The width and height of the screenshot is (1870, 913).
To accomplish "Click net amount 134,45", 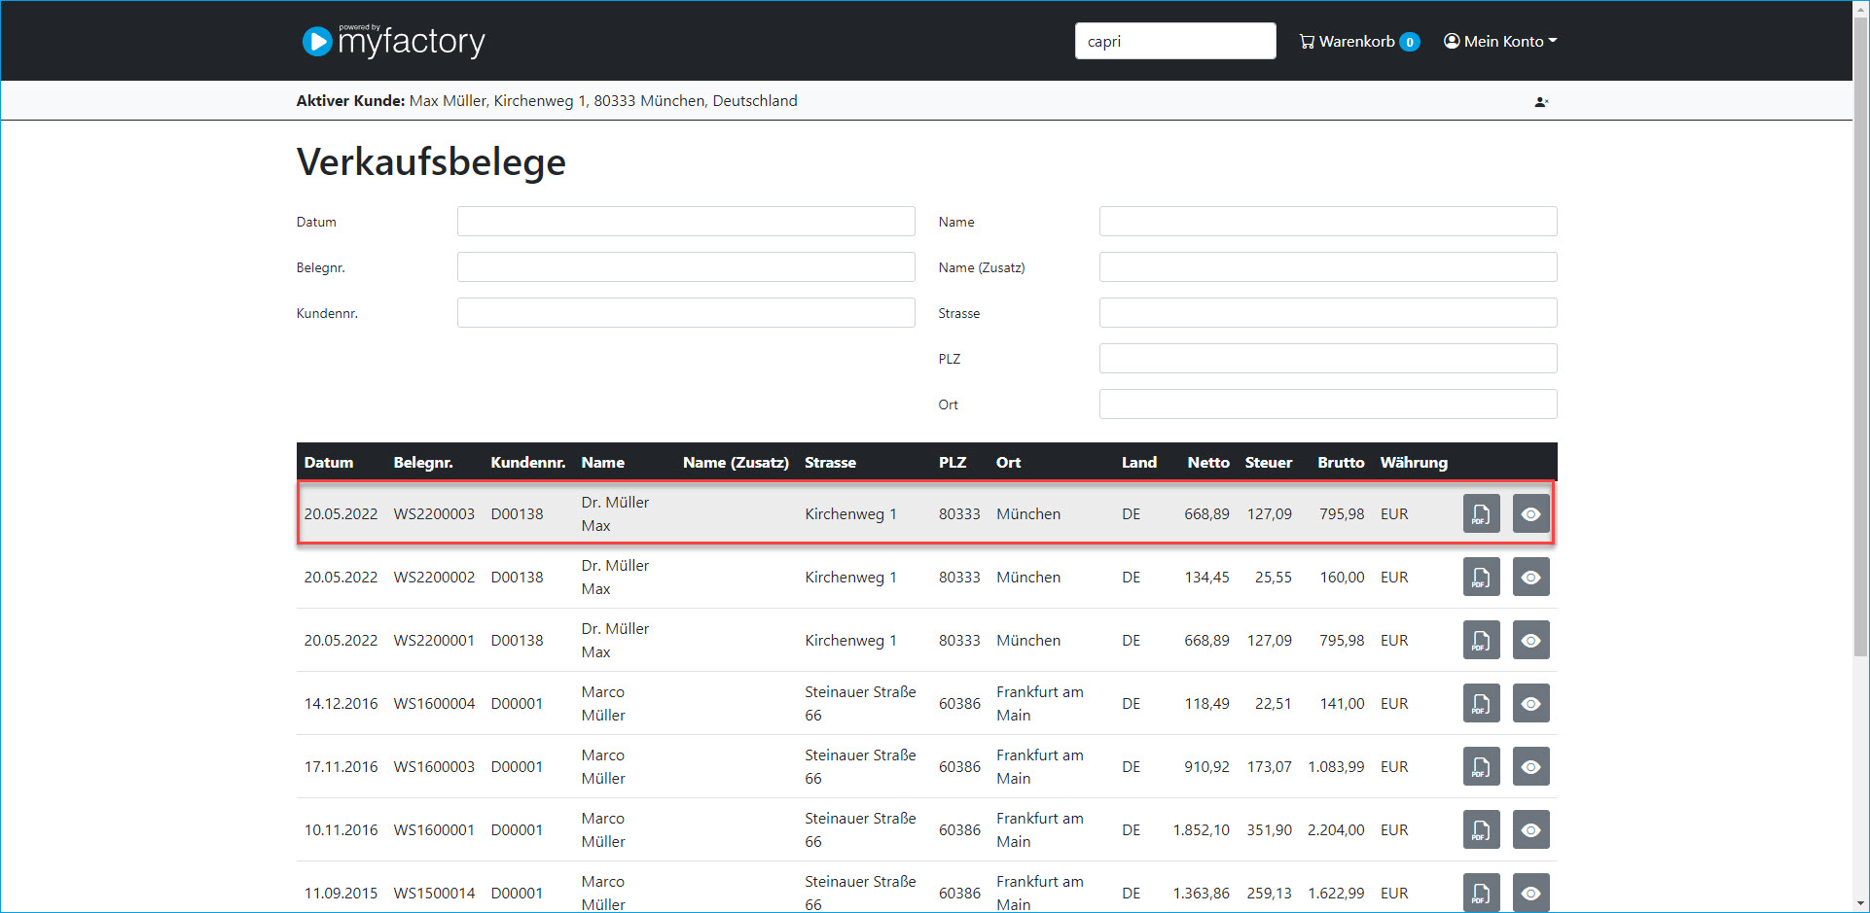I will coord(1206,578).
